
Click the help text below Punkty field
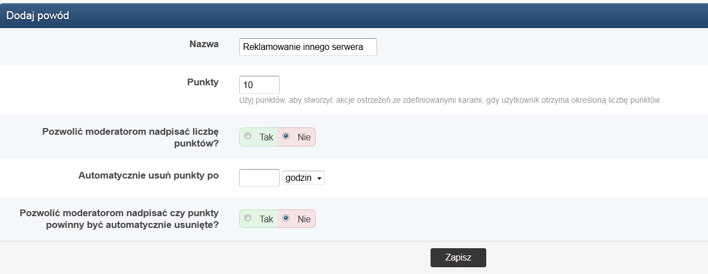pos(450,101)
